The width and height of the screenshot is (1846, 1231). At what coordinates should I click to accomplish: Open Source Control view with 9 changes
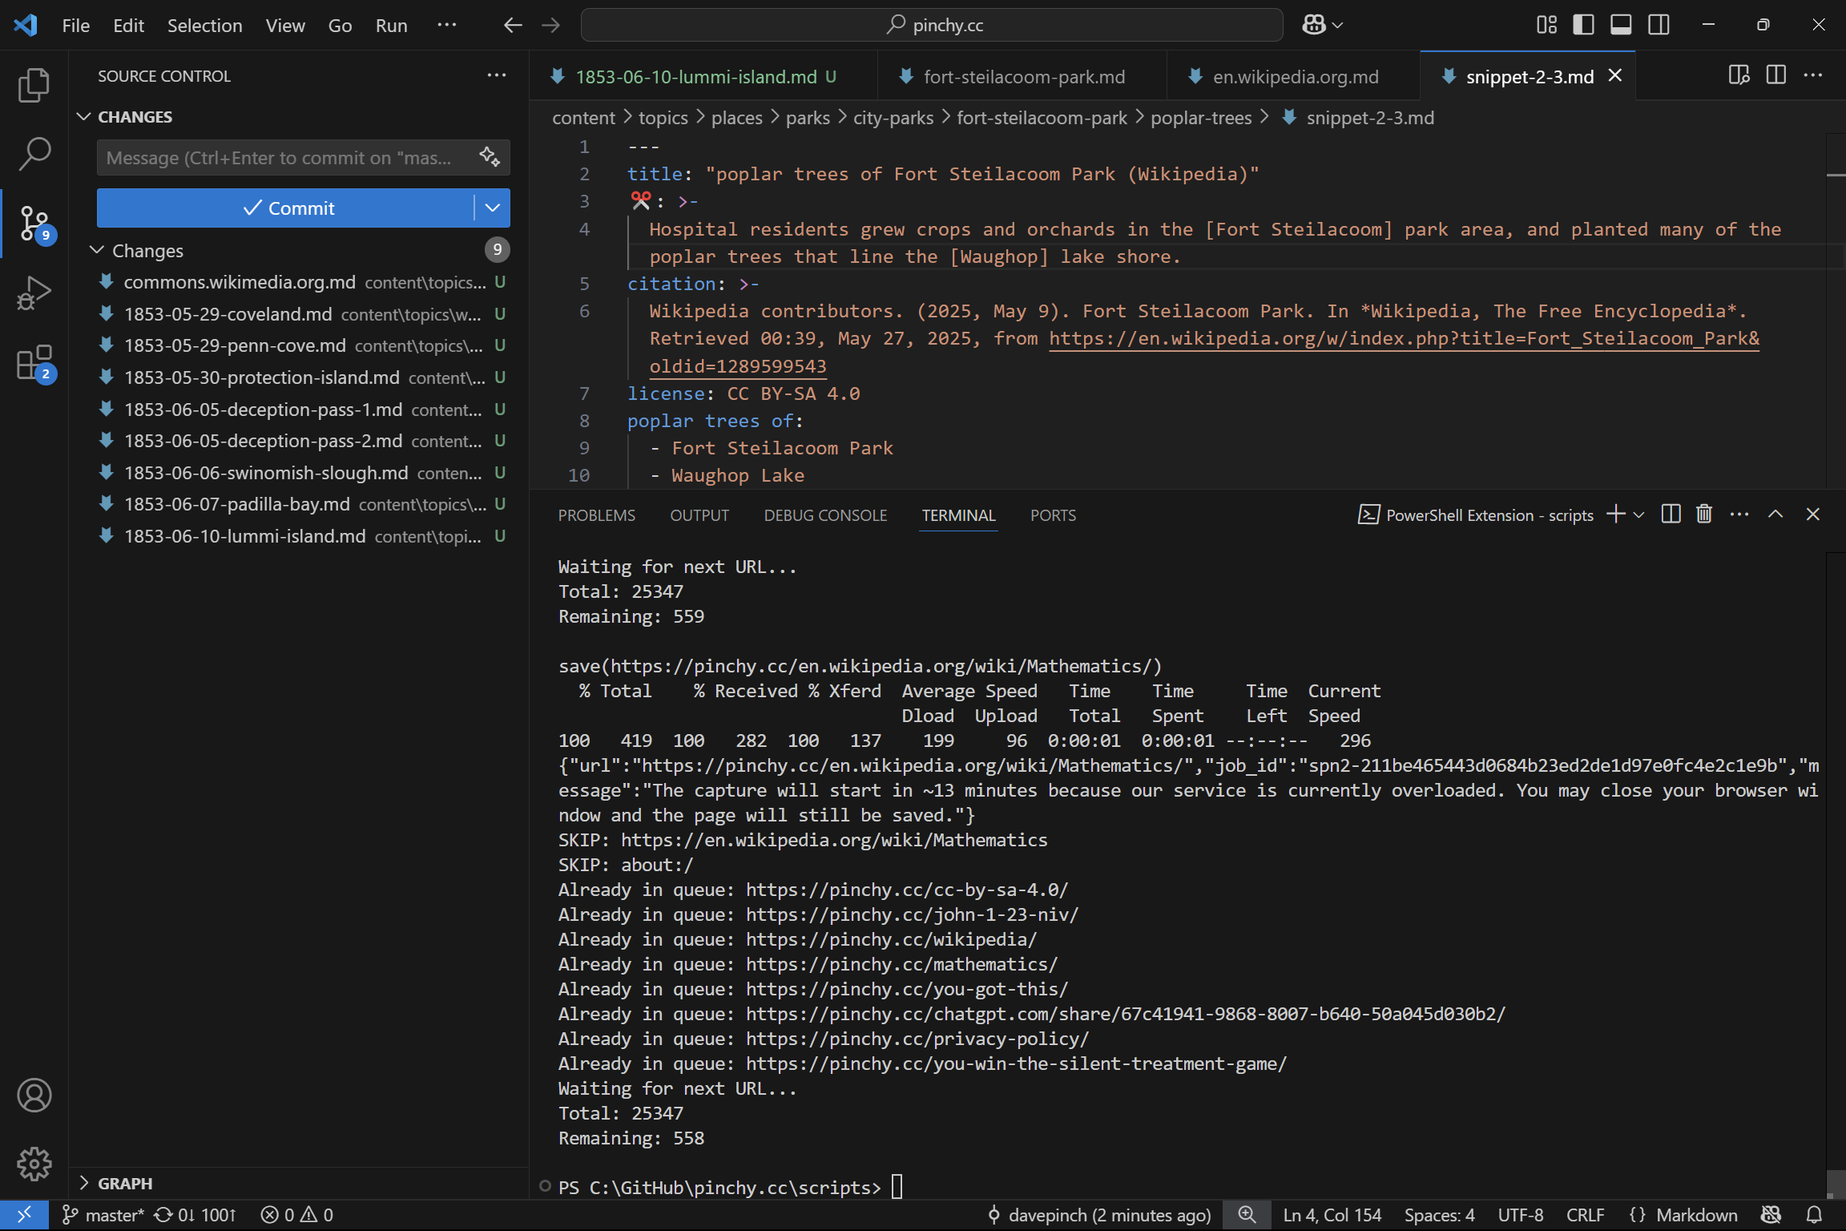coord(34,224)
